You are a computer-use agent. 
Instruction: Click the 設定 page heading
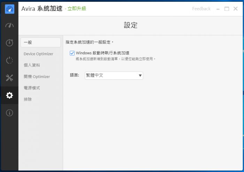coord(131,25)
